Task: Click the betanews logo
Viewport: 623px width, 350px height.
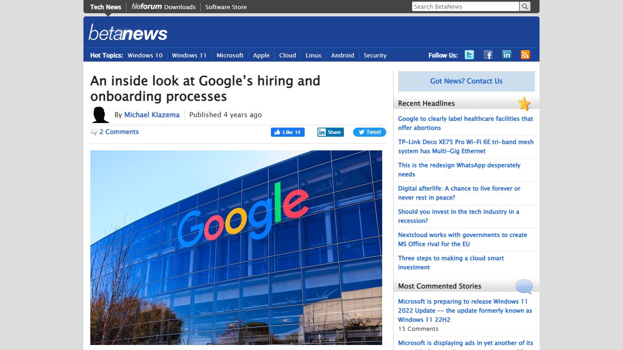Action: point(128,32)
